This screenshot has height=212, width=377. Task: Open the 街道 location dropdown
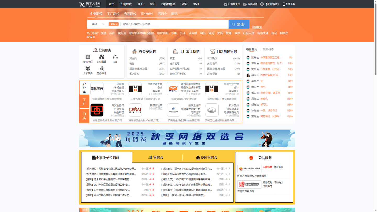(x=98, y=24)
